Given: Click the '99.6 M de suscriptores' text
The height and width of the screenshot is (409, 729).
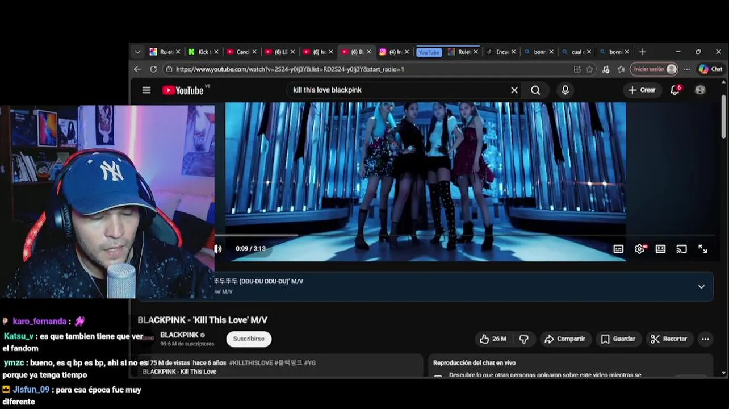Looking at the screenshot, I should pyautogui.click(x=187, y=344).
